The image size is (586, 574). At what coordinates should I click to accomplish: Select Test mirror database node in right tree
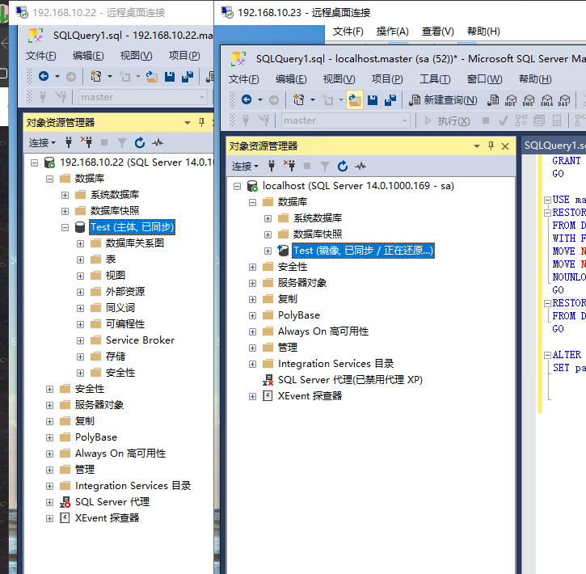coord(363,251)
